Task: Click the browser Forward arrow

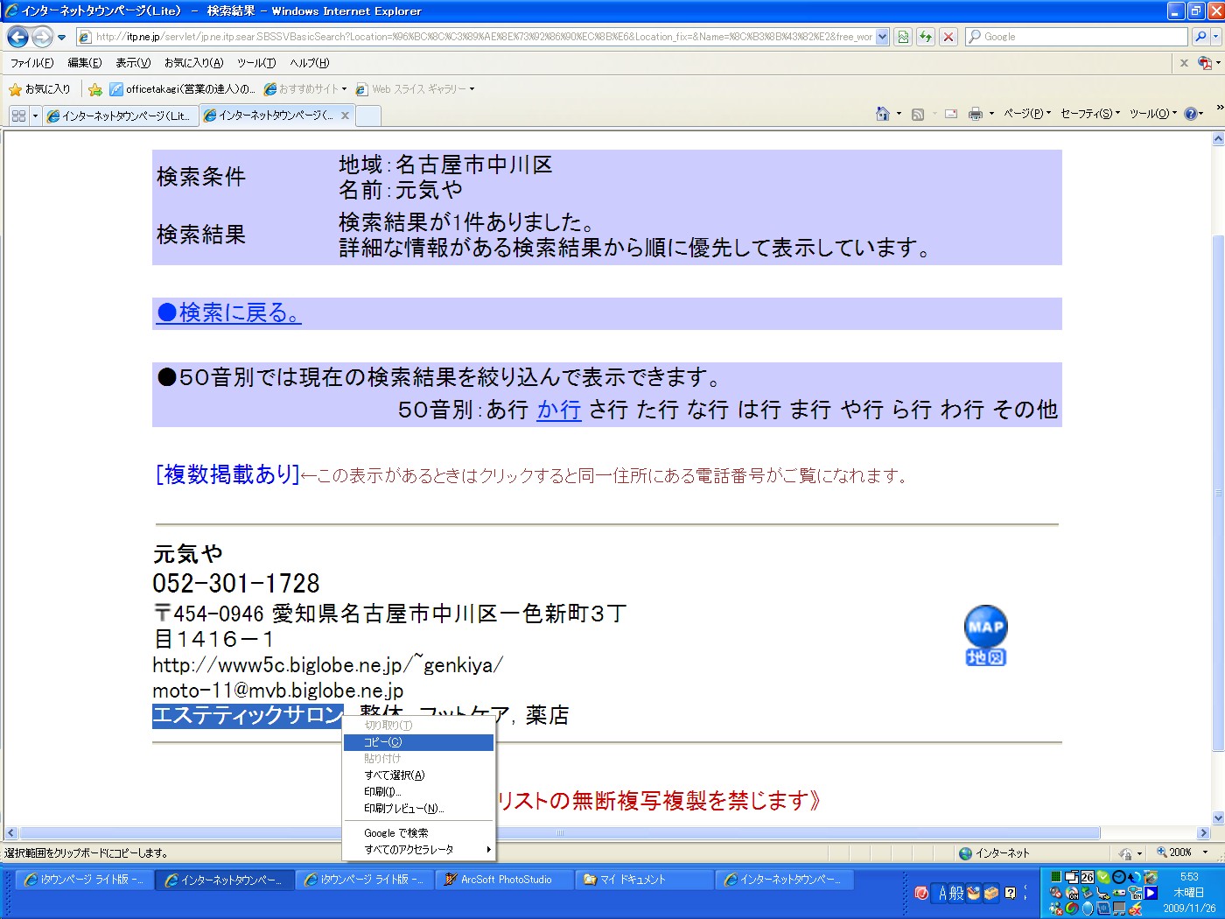Action: tap(41, 37)
